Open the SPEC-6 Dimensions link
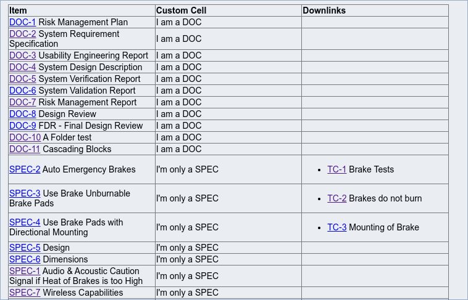Image resolution: width=468 pixels, height=300 pixels. click(x=25, y=259)
